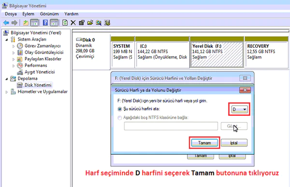Collapse the Depolama tree node
The width and height of the screenshot is (290, 187).
point(7,79)
